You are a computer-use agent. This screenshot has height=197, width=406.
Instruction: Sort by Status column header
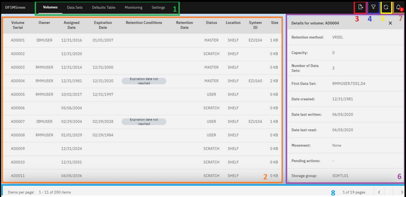(211, 23)
